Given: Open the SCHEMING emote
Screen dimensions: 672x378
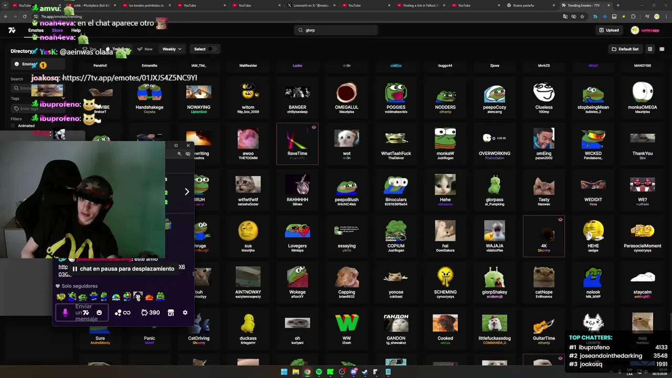Looking at the screenshot, I should [445, 282].
